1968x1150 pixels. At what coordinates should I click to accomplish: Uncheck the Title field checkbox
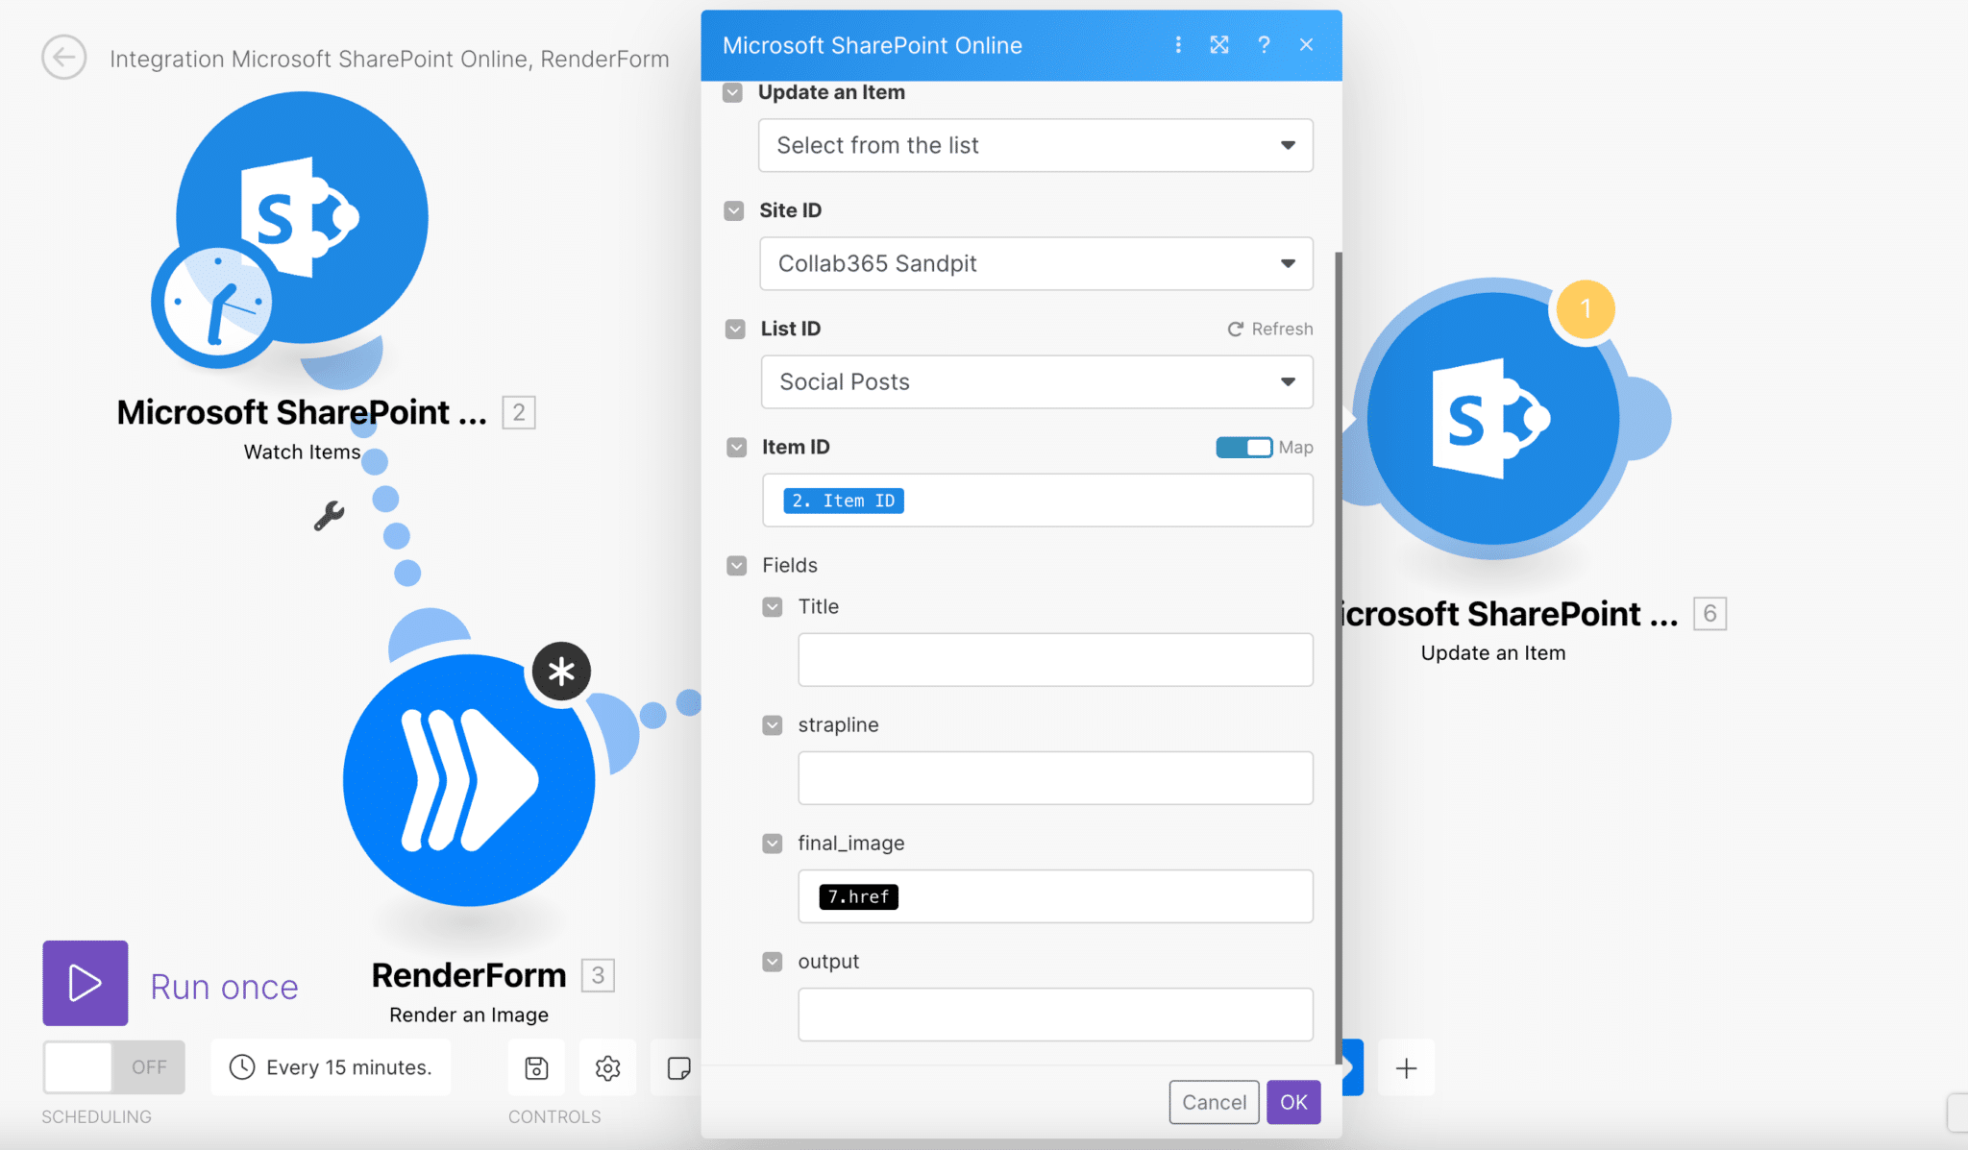point(772,606)
